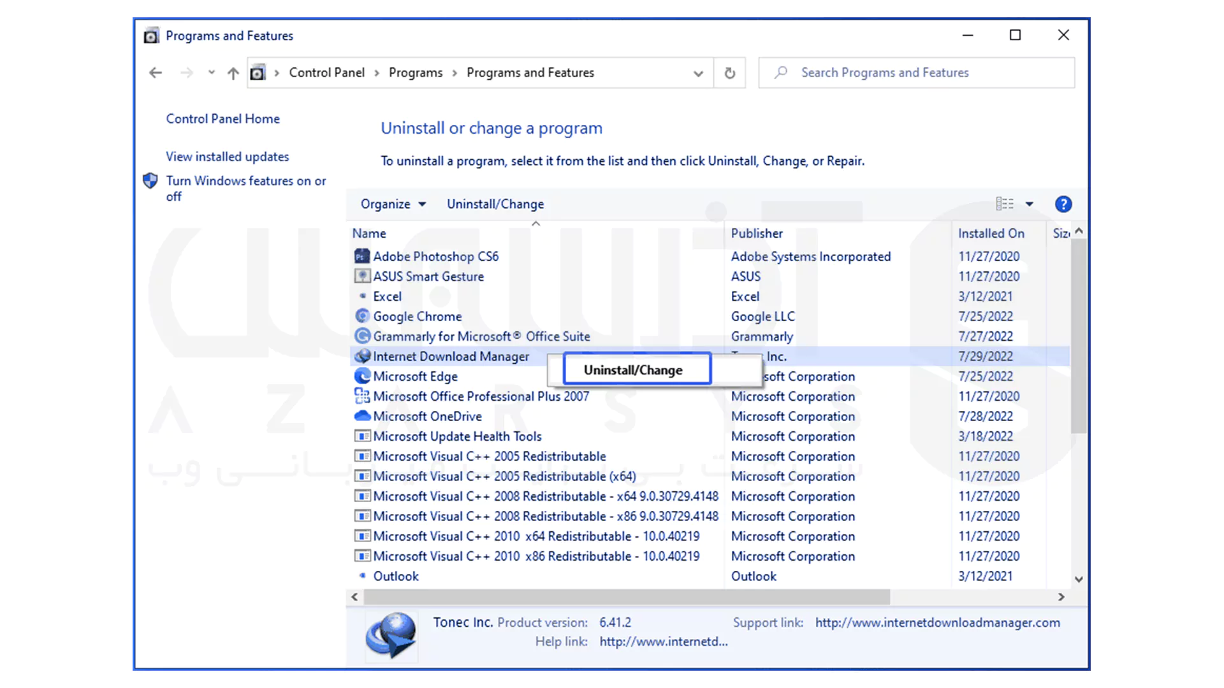Select Visual C++ 2010 x64 Redistributable row
The width and height of the screenshot is (1224, 688).
(709, 536)
